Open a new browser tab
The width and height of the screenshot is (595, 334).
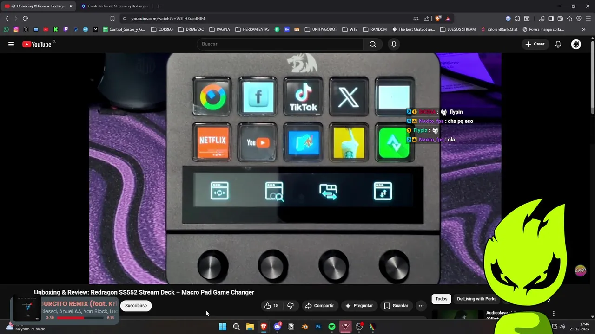coord(159,6)
